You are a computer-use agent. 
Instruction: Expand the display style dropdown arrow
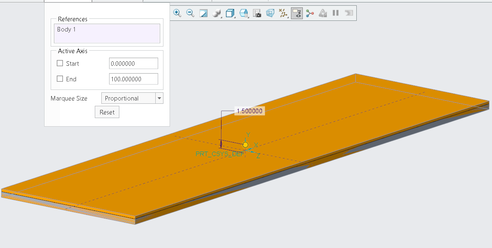coord(236,18)
